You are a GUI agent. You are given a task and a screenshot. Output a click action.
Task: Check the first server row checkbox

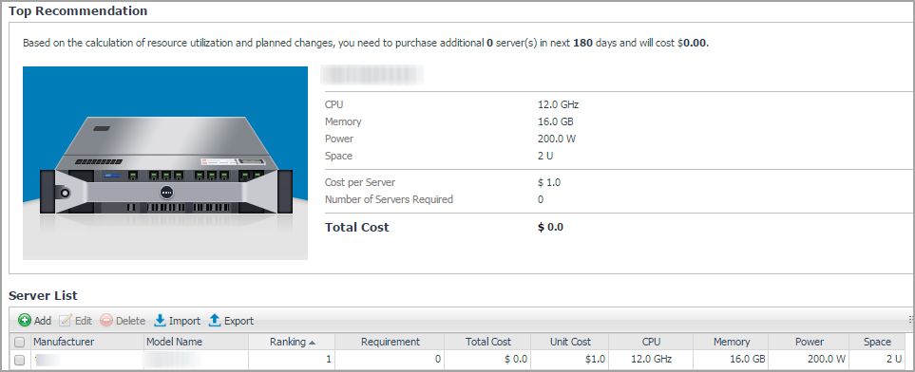point(19,360)
